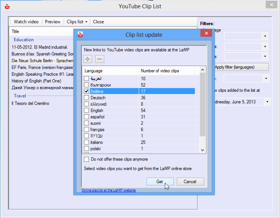280x218 pixels.
Task: Tick the English checkbox
Action: (86, 110)
